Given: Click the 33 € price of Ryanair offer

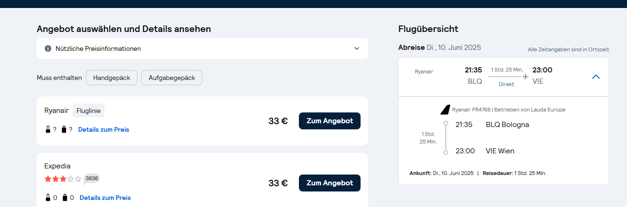Looking at the screenshot, I should (278, 121).
